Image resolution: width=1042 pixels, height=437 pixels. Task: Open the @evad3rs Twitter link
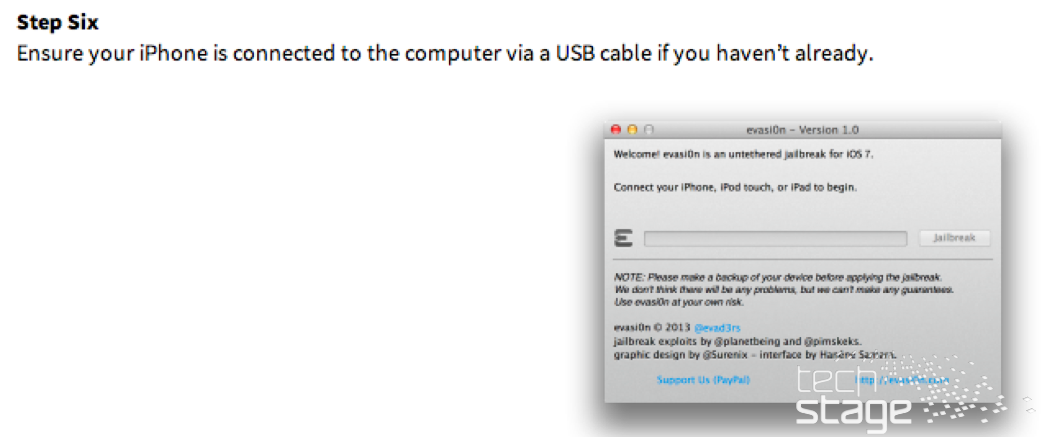point(717,328)
